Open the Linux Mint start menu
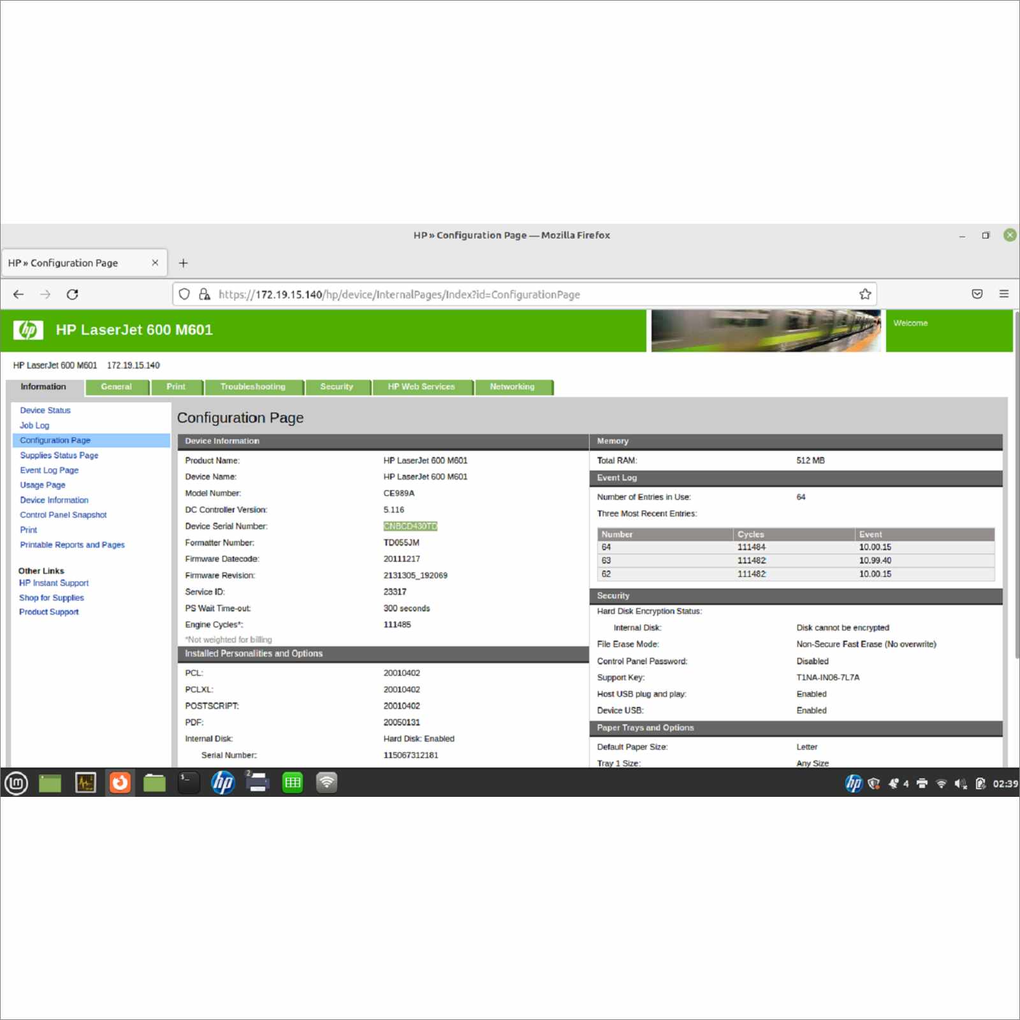 point(16,783)
